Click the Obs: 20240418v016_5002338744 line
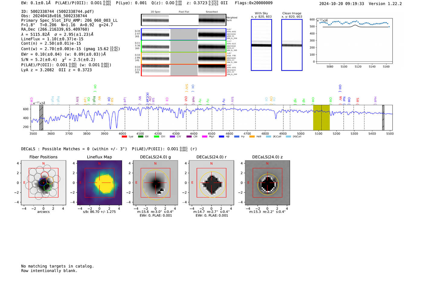This screenshot has height=287, width=423. (x=54, y=16)
